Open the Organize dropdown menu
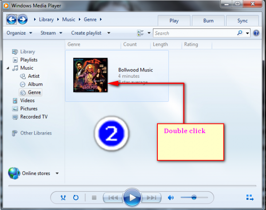 pyautogui.click(x=20, y=33)
